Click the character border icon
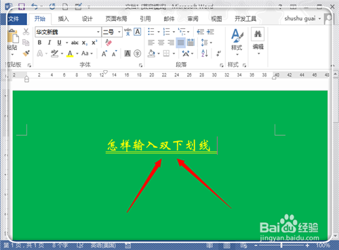The height and width of the screenshot is (250, 339). coord(138,32)
